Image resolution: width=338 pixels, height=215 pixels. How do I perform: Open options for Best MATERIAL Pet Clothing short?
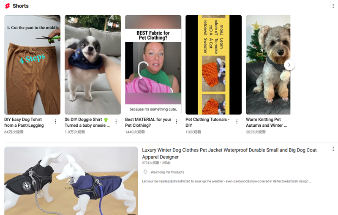point(176,122)
